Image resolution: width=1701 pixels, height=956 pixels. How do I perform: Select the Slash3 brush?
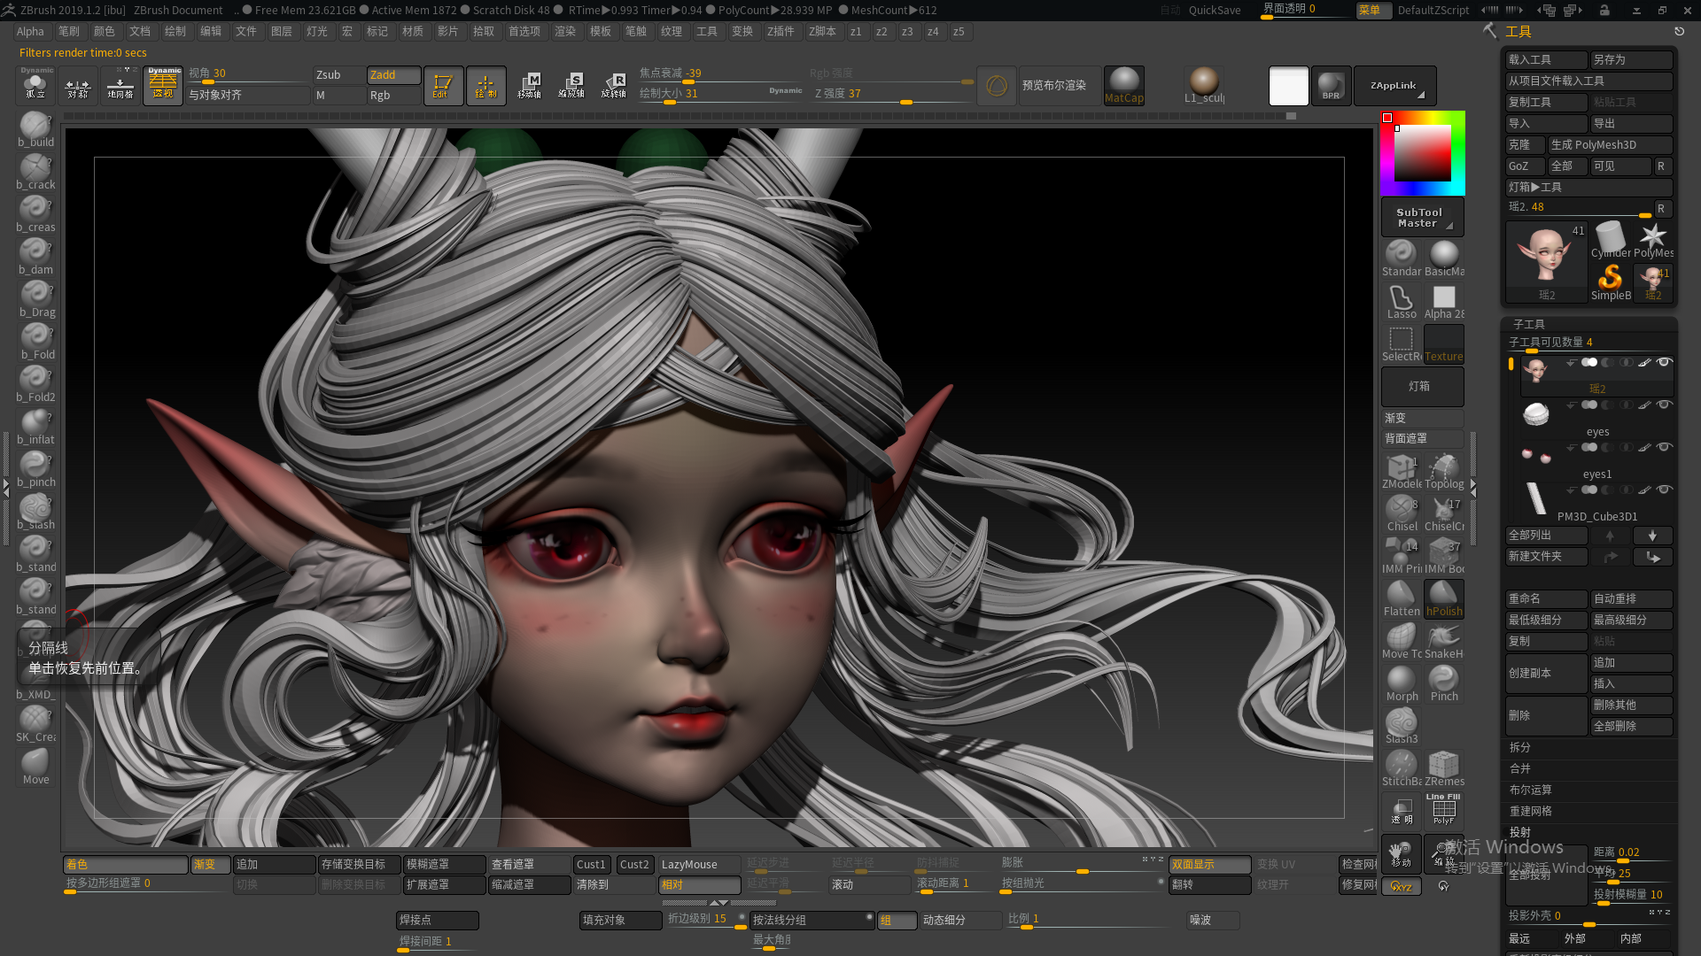pos(1402,726)
